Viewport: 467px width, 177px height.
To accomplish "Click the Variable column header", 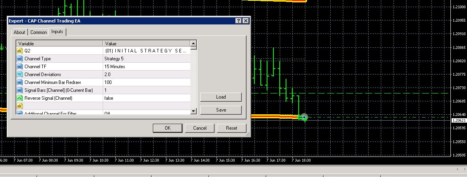I will (x=60, y=44).
